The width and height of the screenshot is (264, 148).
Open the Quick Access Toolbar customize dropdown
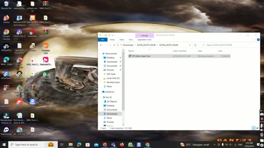pos(112,35)
